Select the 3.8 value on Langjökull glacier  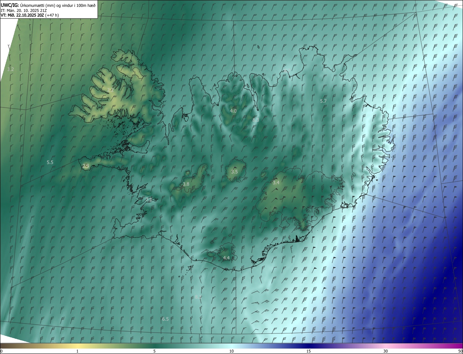pos(186,184)
